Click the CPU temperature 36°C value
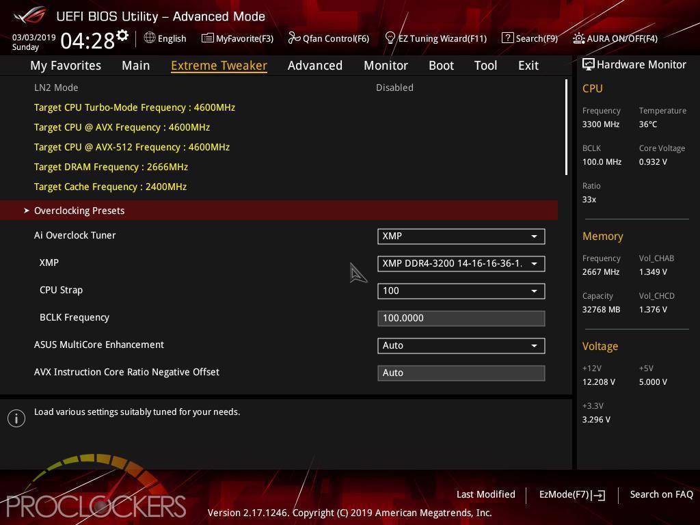Viewport: 700px width, 525px height. click(x=648, y=124)
